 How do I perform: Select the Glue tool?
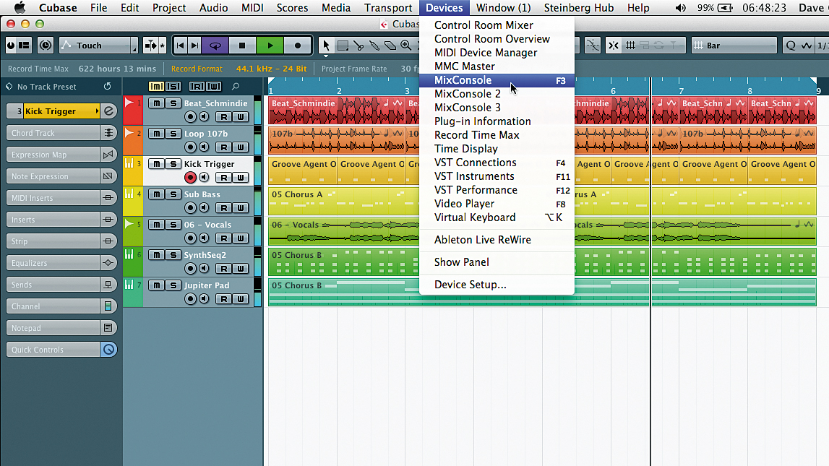pyautogui.click(x=374, y=46)
